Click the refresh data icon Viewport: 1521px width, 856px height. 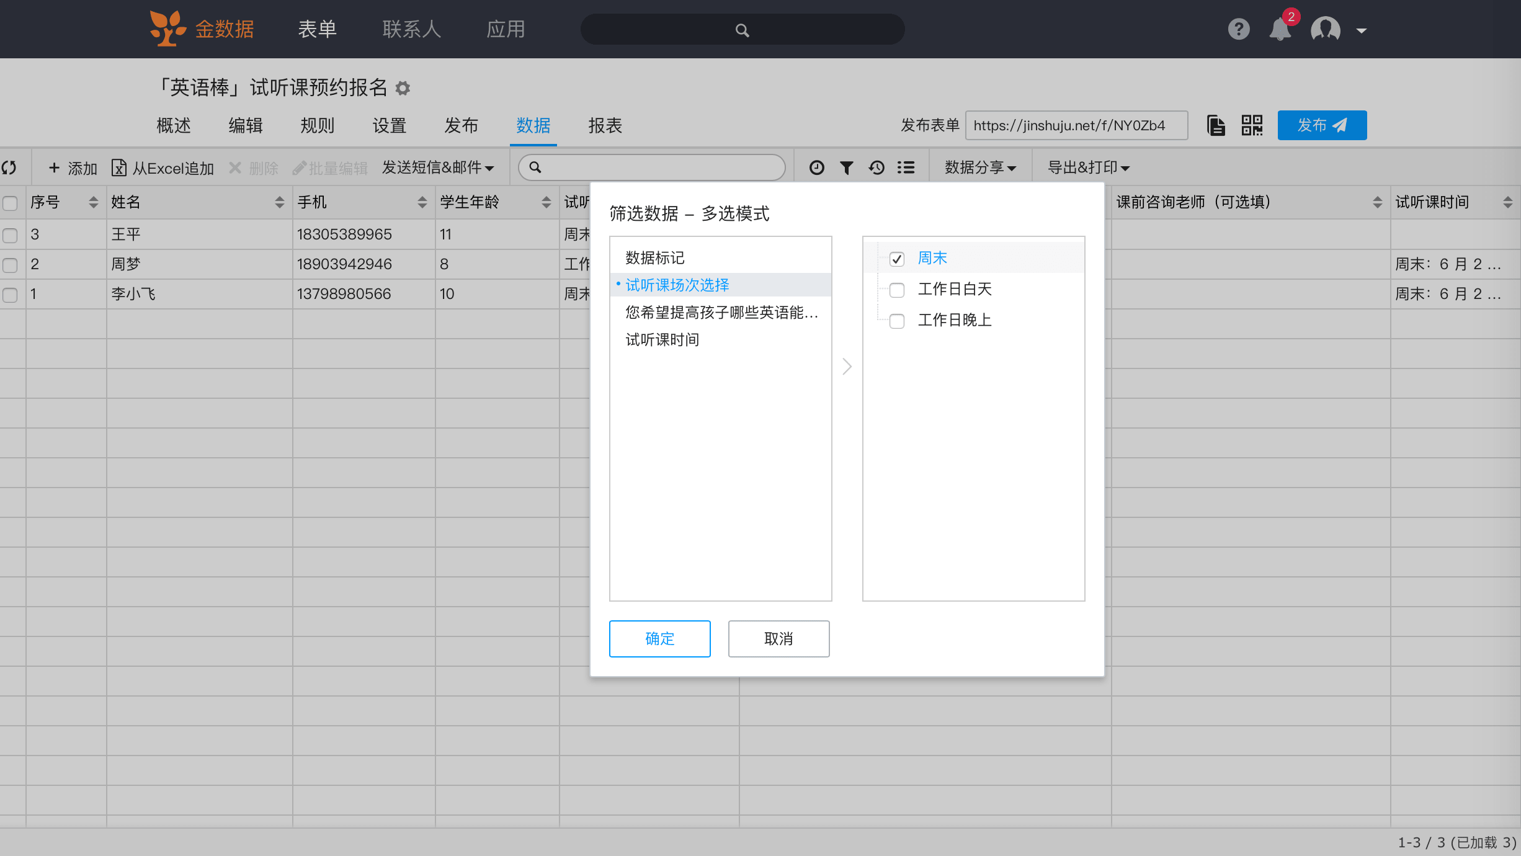pos(9,167)
